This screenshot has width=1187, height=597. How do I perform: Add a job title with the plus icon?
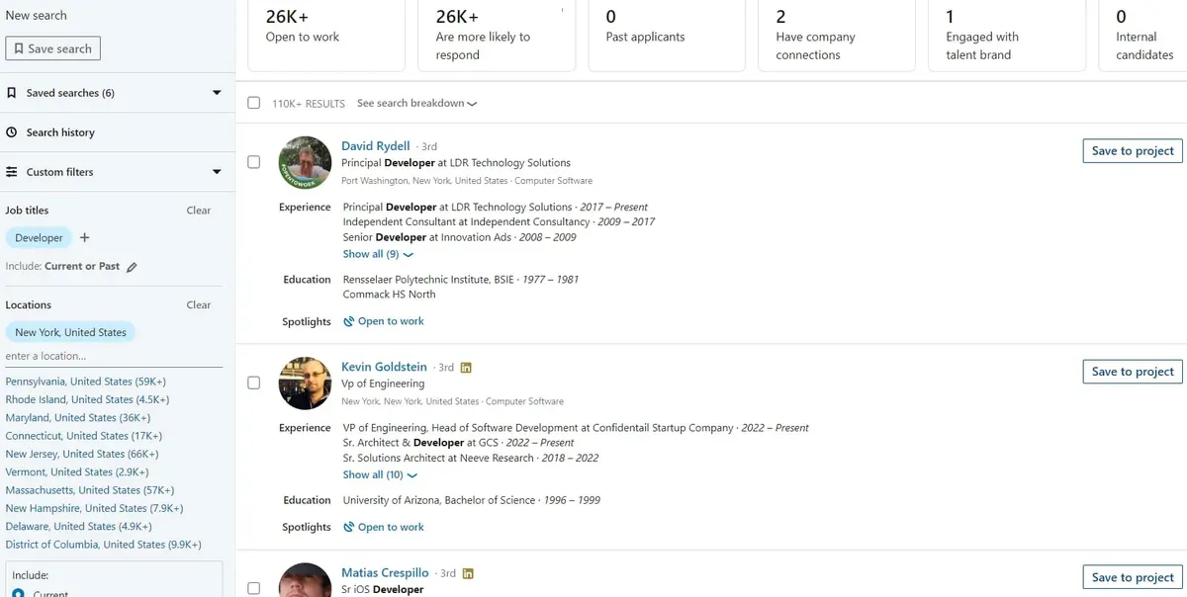click(83, 237)
